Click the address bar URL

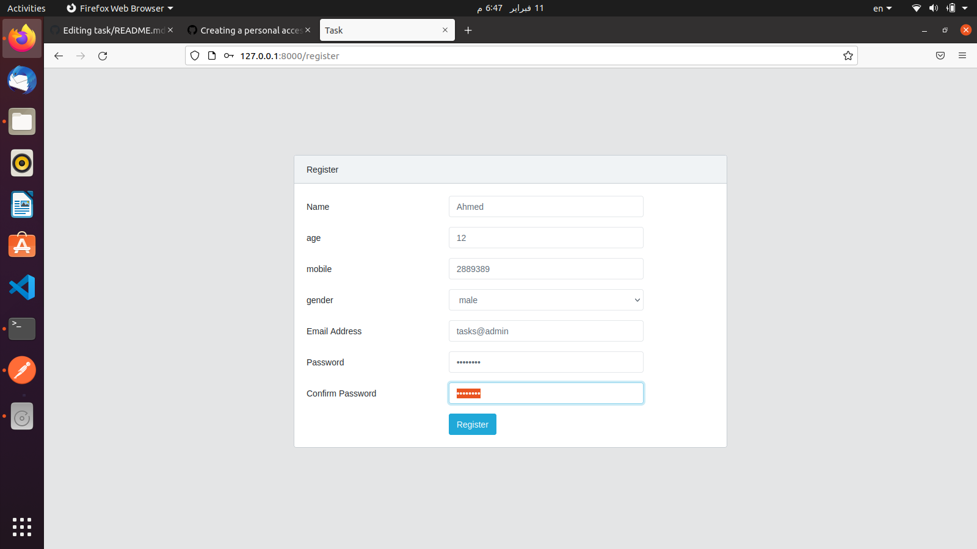click(289, 56)
